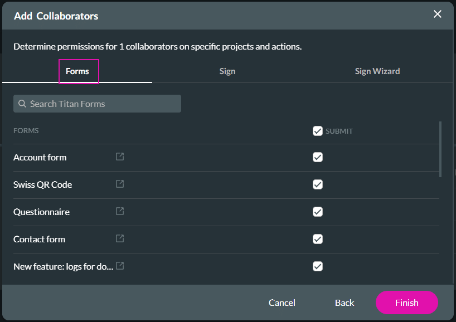456x322 pixels.
Task: Toggle the Submit column header checkbox
Action: (318, 131)
